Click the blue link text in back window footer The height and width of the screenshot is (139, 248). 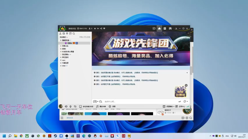coord(70,118)
